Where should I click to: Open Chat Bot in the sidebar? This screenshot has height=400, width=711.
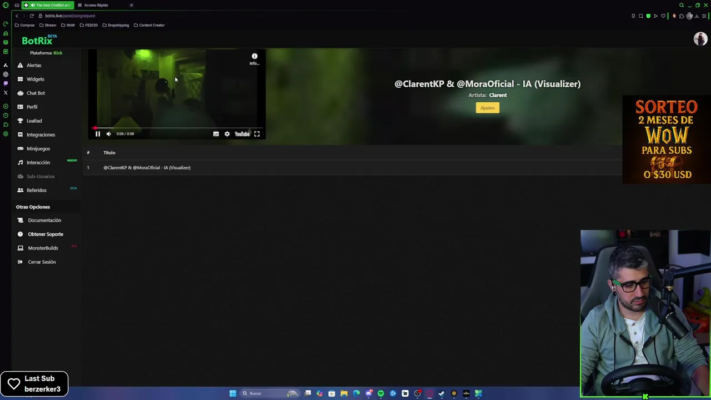36,93
